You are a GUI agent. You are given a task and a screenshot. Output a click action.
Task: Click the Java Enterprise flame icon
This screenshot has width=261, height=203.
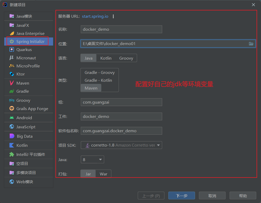(x=12, y=33)
